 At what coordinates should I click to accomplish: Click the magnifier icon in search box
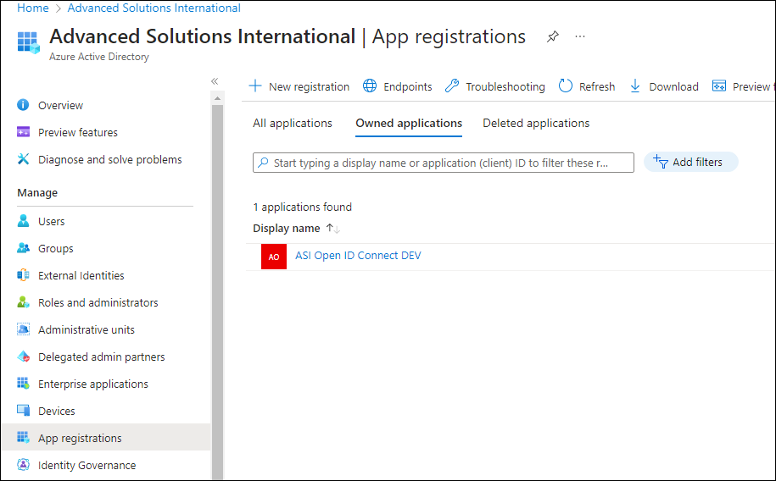point(263,162)
